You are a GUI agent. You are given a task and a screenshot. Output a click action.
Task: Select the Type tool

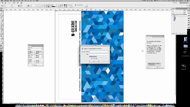click(1, 19)
